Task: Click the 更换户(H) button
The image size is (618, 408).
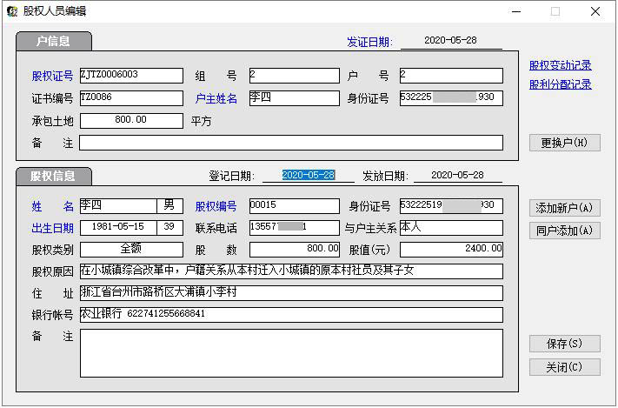Action: point(564,143)
